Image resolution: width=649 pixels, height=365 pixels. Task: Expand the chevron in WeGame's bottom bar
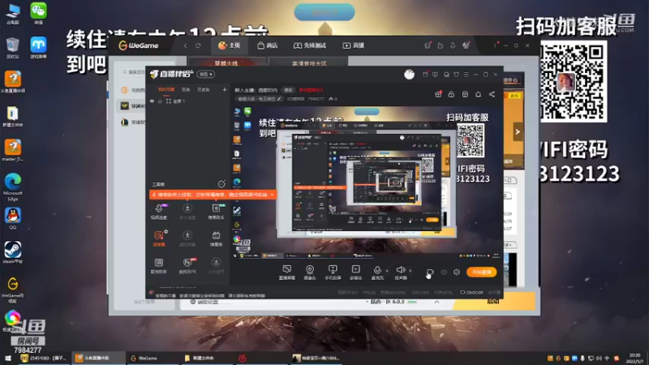tap(436, 302)
